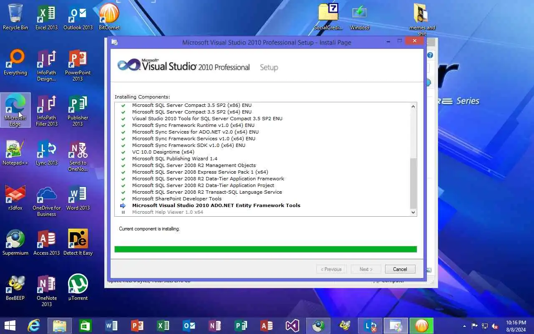This screenshot has height=334, width=534.
Task: Click the Visual Studio 2010 Professional logo
Action: (183, 66)
